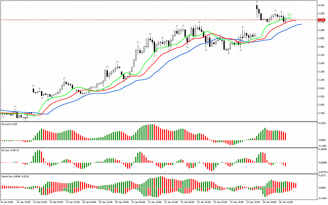Click the AOcust 0.1335 indicator label
Viewport: 328px width, 205px height.
(9, 124)
